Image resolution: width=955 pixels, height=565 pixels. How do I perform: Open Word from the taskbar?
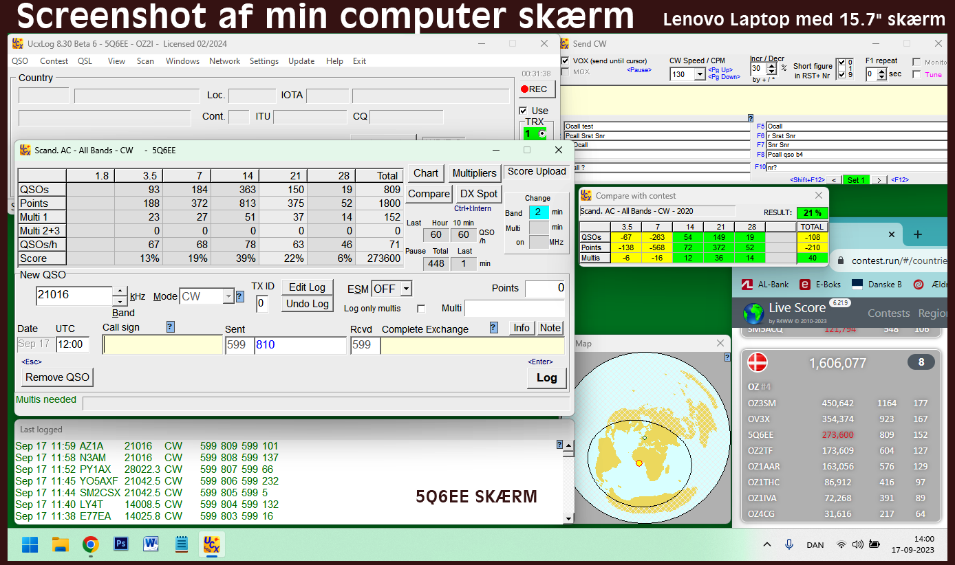pyautogui.click(x=151, y=544)
